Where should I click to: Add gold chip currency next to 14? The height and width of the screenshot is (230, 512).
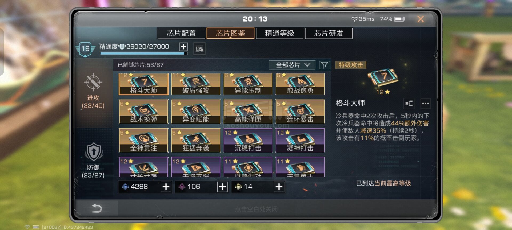pyautogui.click(x=279, y=187)
